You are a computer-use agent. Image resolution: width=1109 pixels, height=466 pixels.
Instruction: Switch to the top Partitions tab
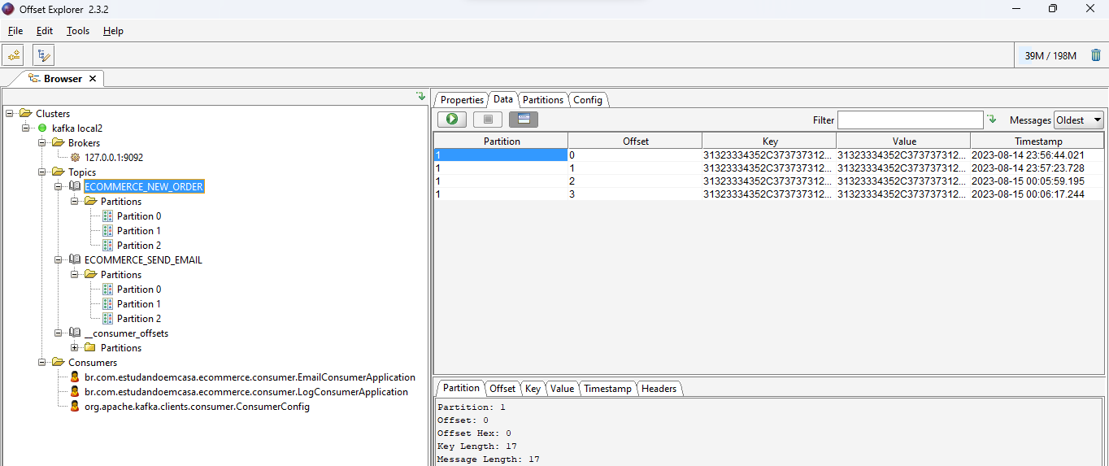pos(542,100)
